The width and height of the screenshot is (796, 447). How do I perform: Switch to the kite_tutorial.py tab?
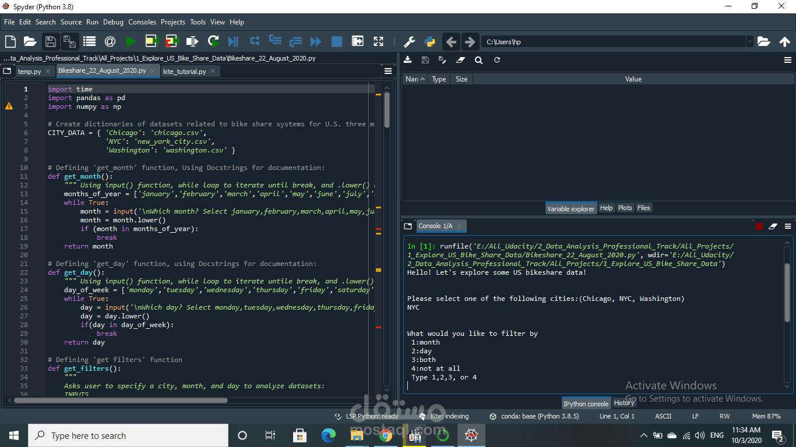click(x=184, y=72)
